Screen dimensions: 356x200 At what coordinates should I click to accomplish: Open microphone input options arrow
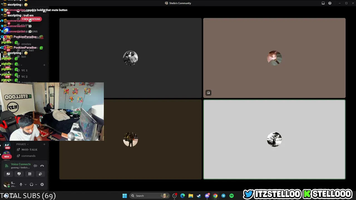25,184
